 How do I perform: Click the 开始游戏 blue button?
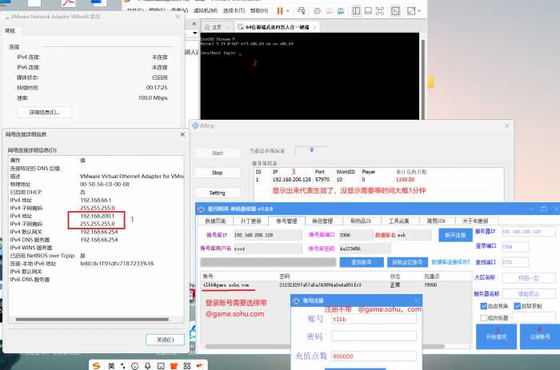[496, 336]
